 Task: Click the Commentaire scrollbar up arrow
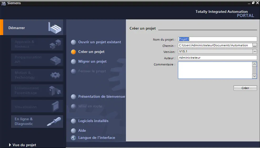[x=254, y=64]
